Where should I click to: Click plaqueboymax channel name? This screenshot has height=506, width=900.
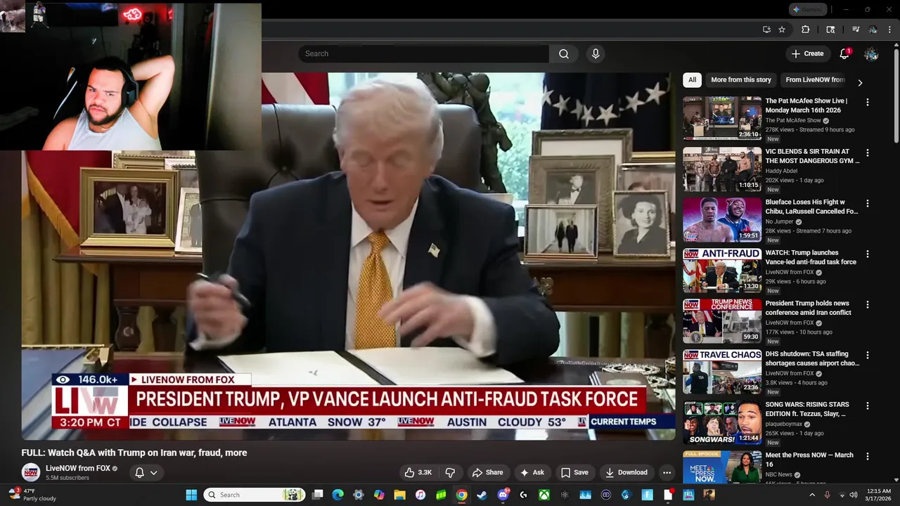click(784, 424)
